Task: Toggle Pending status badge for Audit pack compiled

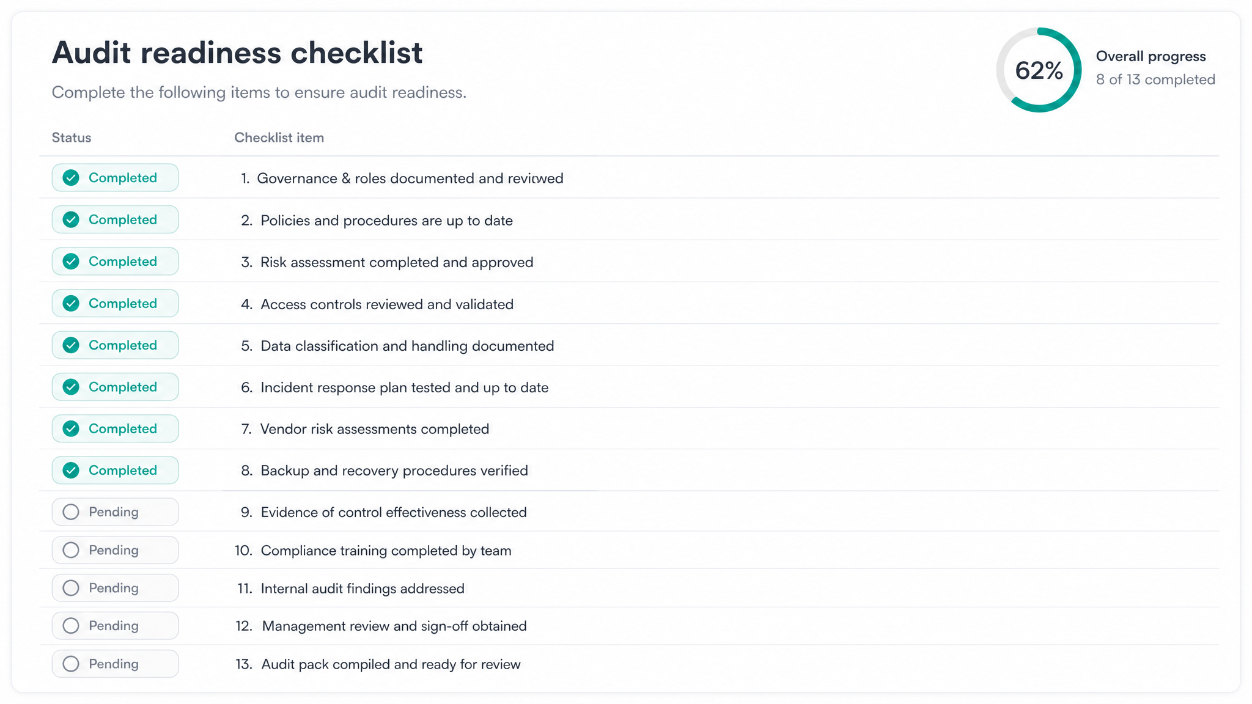Action: pos(115,664)
